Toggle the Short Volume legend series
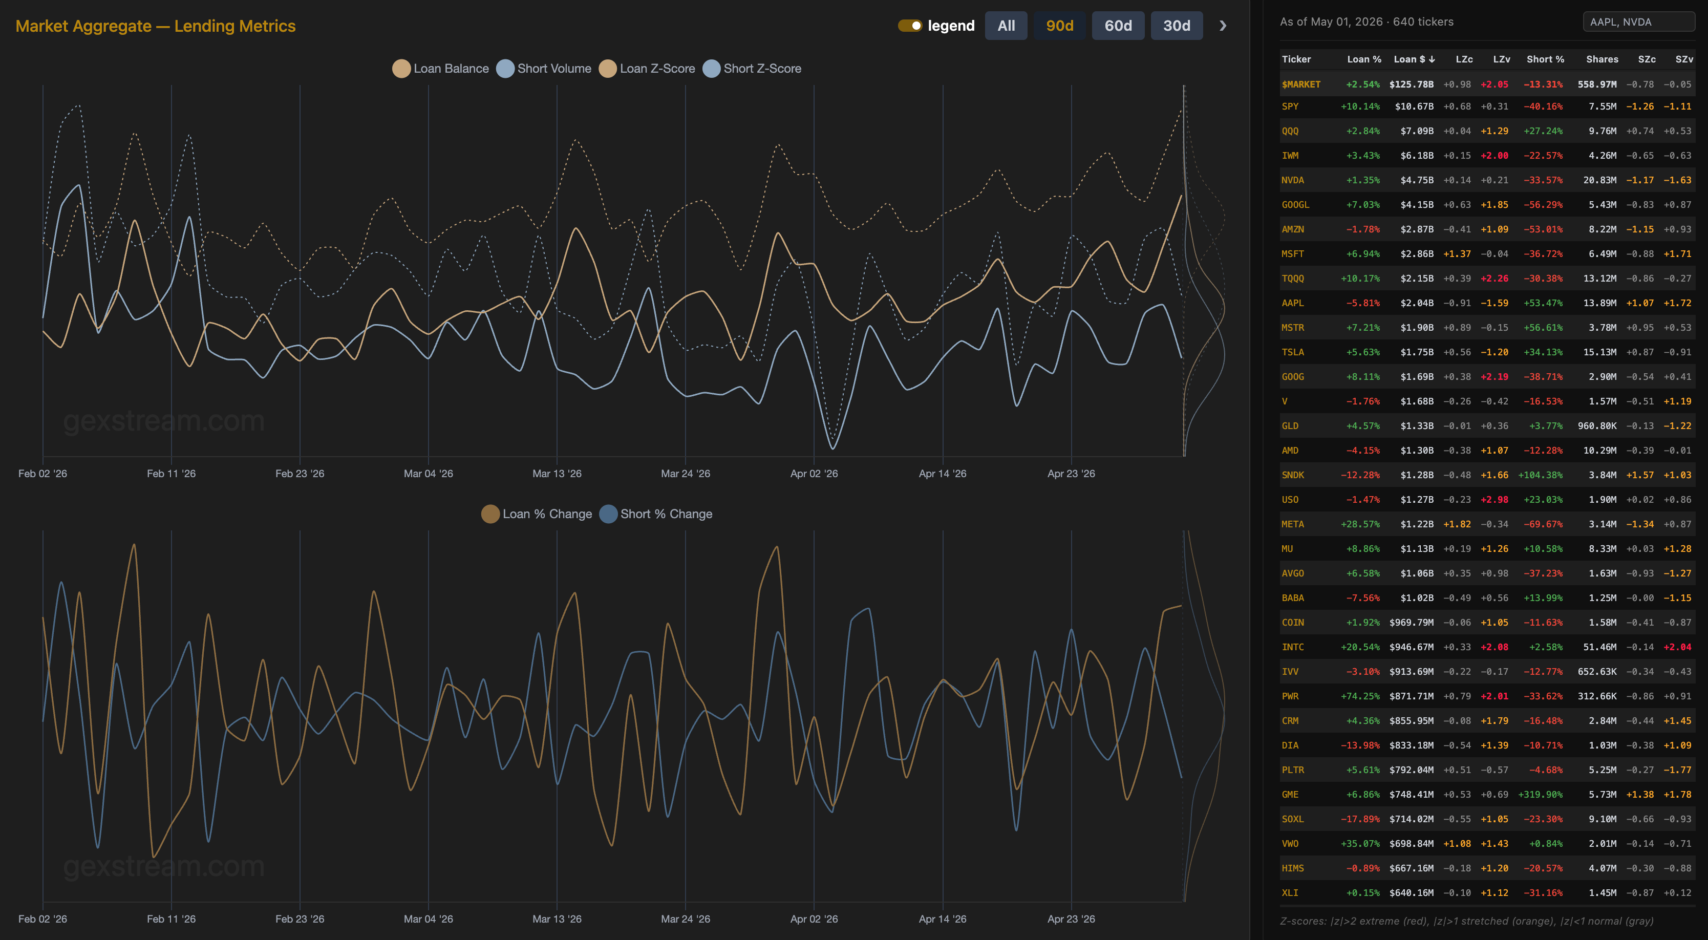 pyautogui.click(x=544, y=68)
